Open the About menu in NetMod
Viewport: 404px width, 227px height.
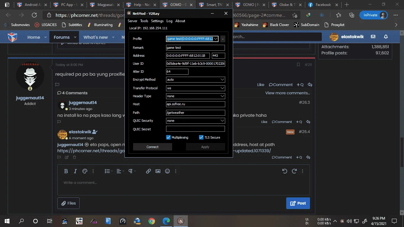tap(180, 21)
